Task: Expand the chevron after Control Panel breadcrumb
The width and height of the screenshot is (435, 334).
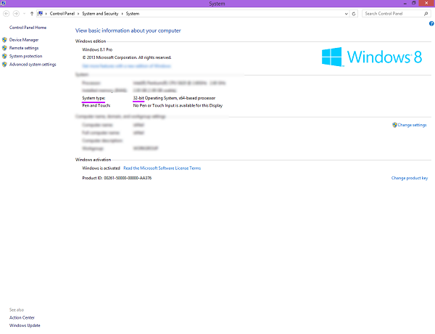Action: tap(78, 14)
